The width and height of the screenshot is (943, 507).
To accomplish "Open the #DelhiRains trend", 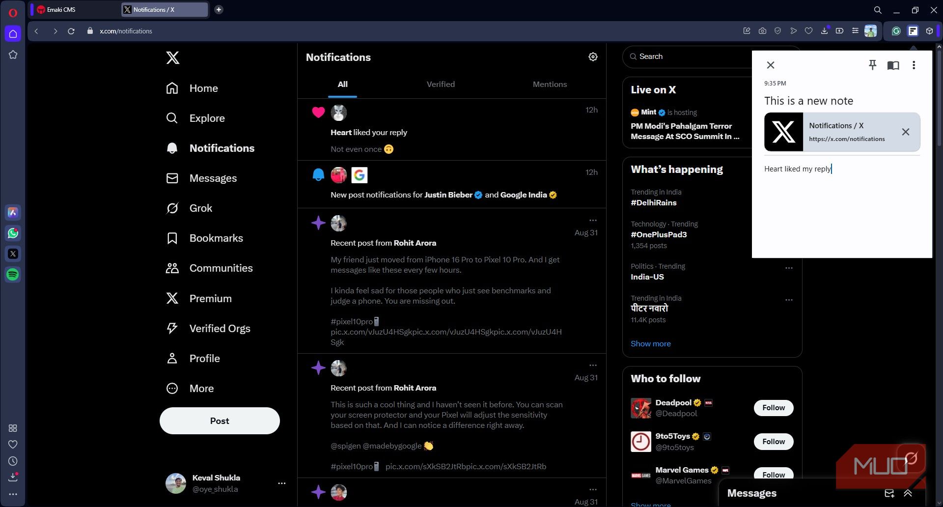I will point(653,202).
